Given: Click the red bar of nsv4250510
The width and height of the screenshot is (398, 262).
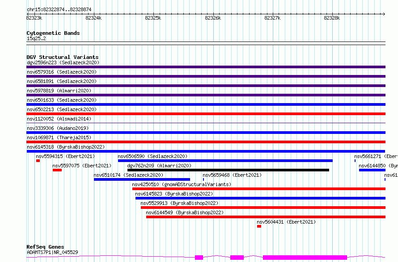Looking at the screenshot, I should point(259,189).
